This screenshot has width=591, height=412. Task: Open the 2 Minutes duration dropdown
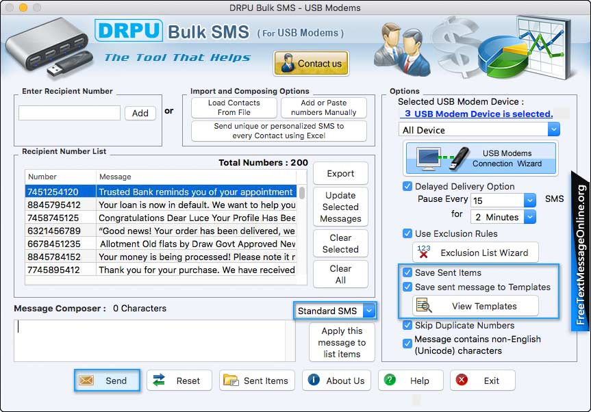[x=503, y=217]
